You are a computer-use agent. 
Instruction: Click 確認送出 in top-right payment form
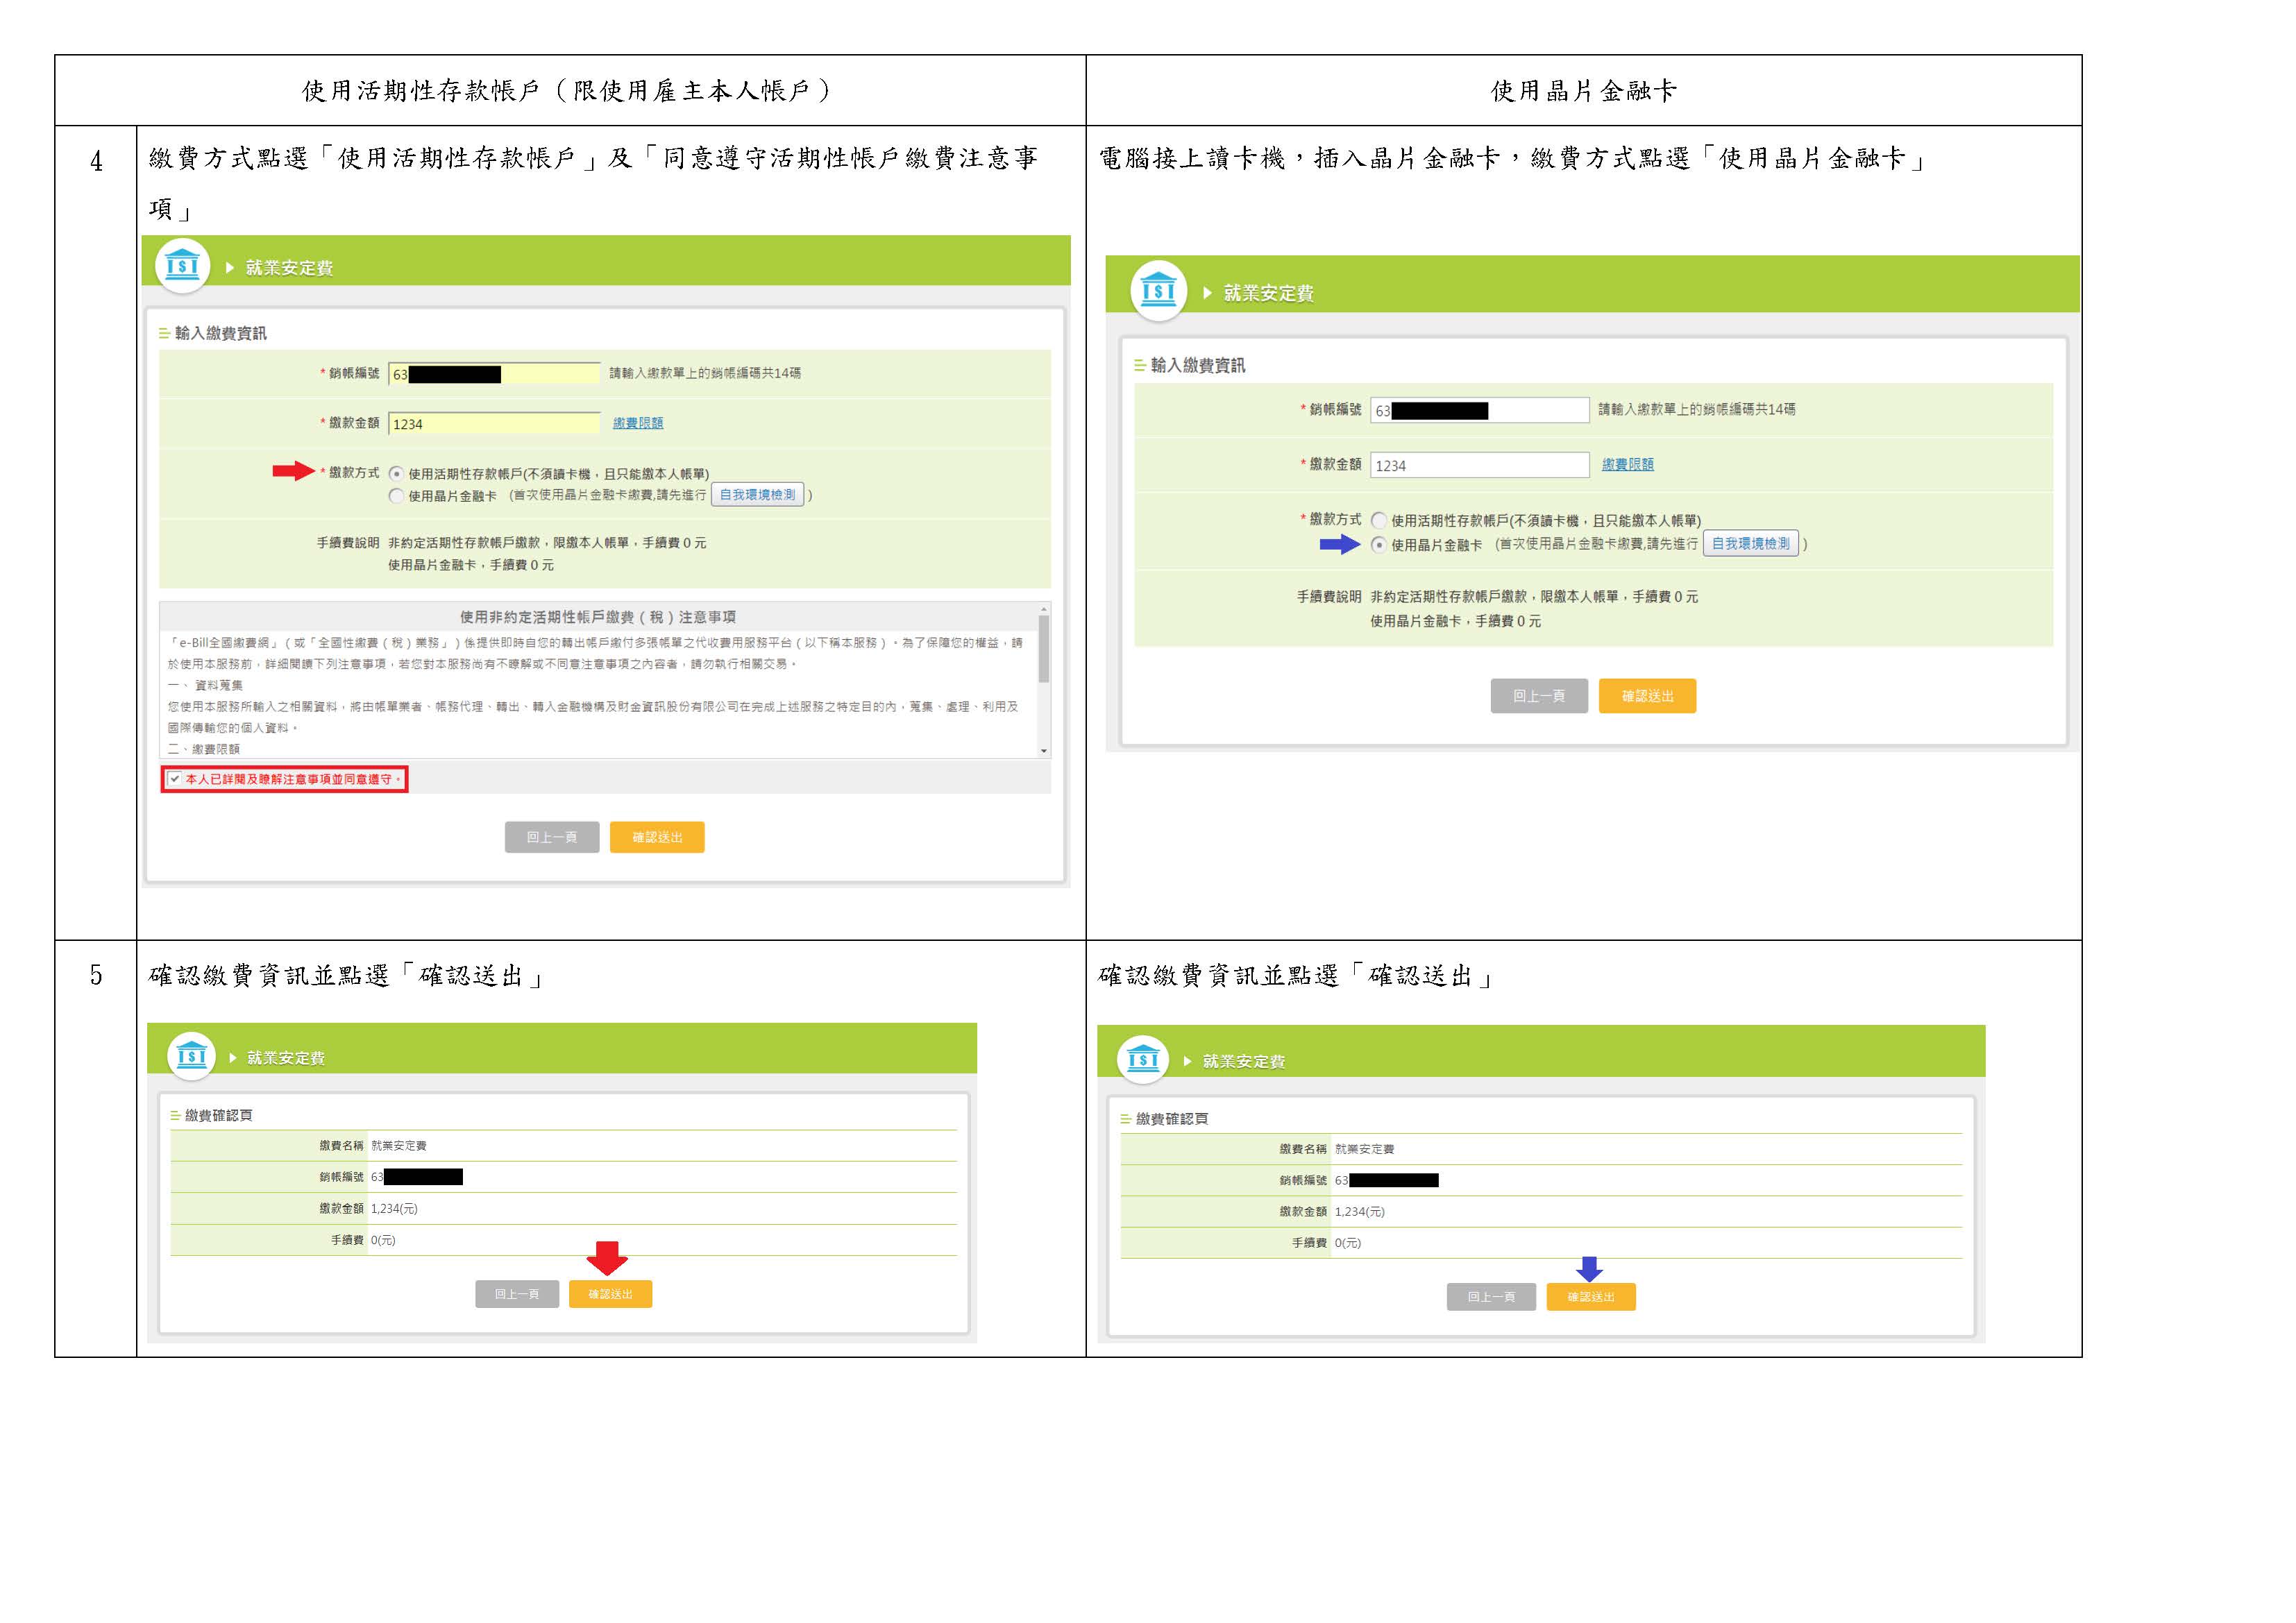pyautogui.click(x=1647, y=696)
